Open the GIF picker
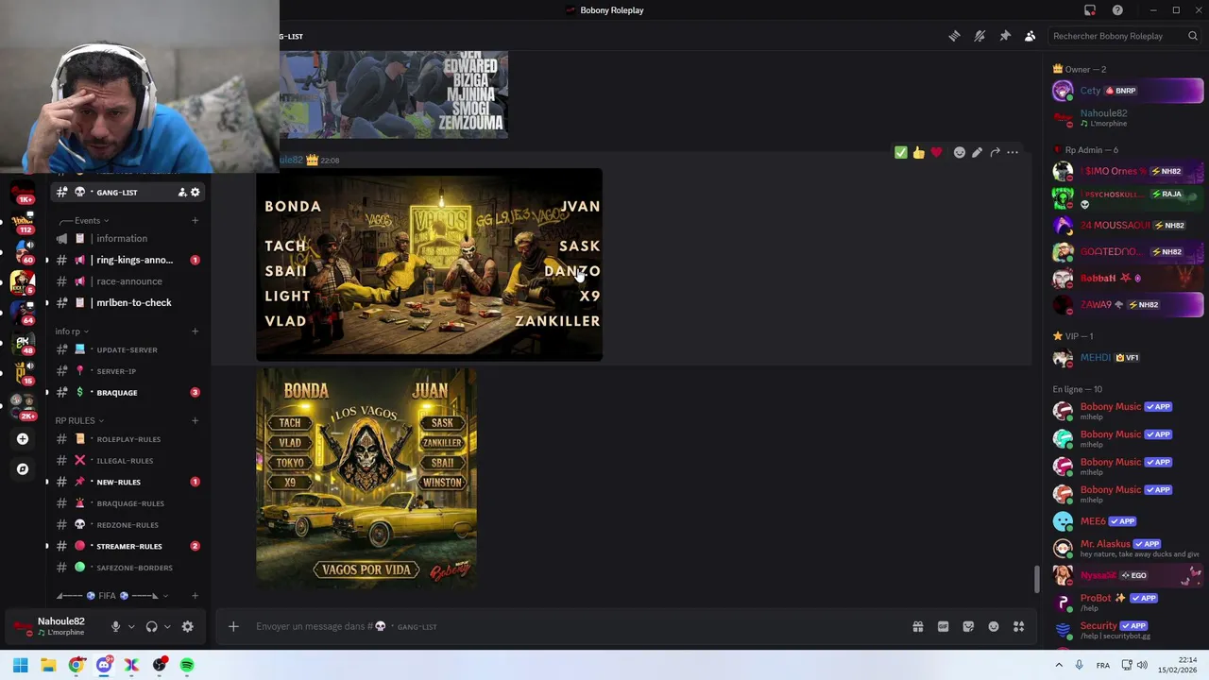The height and width of the screenshot is (680, 1209). point(943,626)
